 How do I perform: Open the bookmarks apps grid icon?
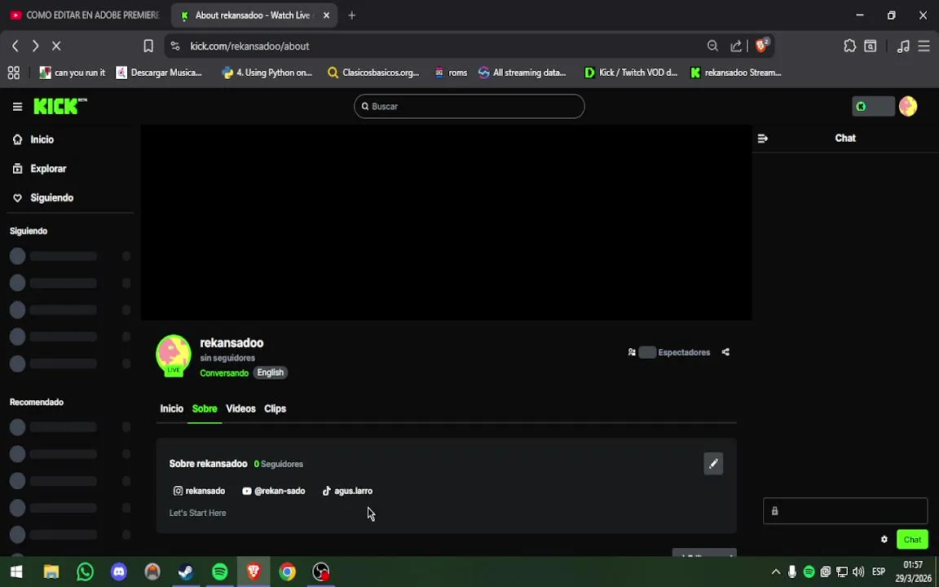14,73
